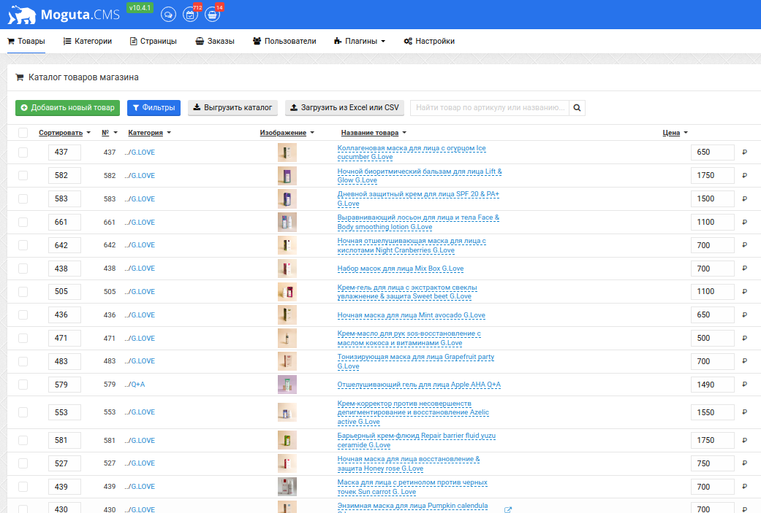Open product image thumbnail for item 437
This screenshot has height=513, width=761.
[287, 152]
